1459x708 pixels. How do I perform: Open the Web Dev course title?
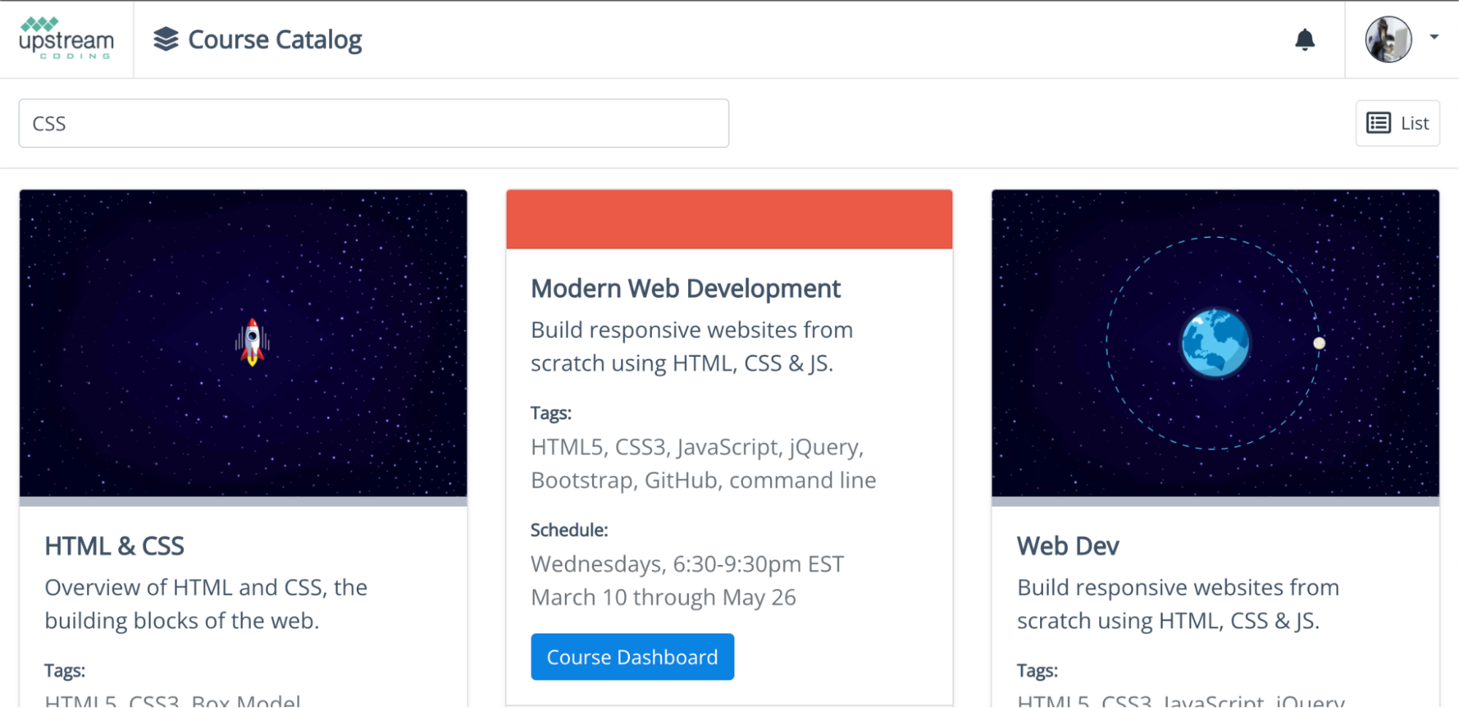[1067, 546]
